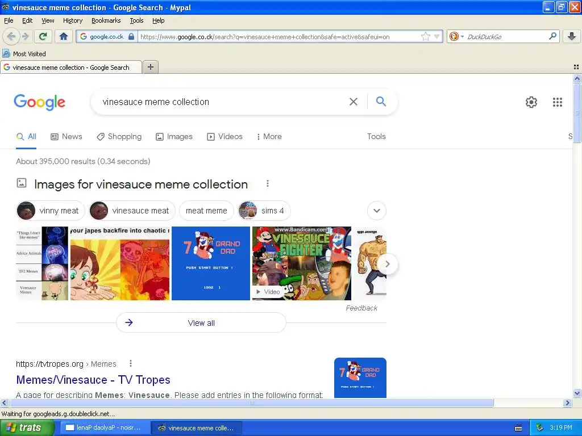This screenshot has height=436, width=582.
Task: Open Google settings gear
Action: [x=531, y=102]
